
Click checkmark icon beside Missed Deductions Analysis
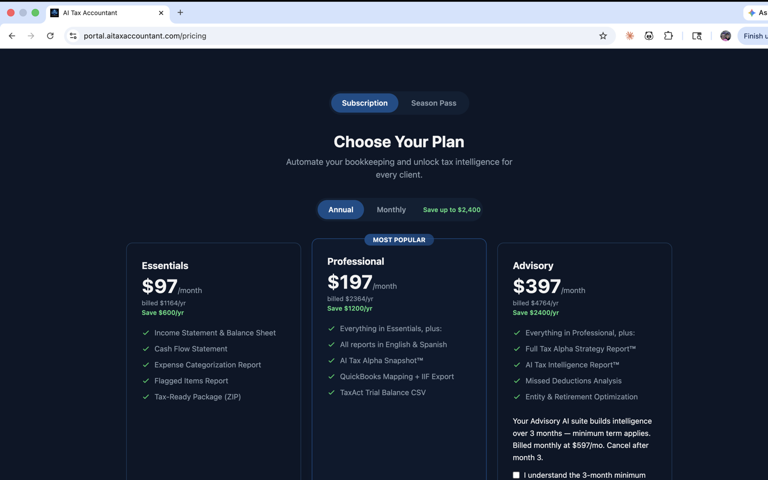click(x=517, y=381)
